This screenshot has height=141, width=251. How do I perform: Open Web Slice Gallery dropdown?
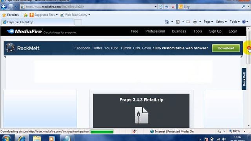pyautogui.click(x=75, y=15)
